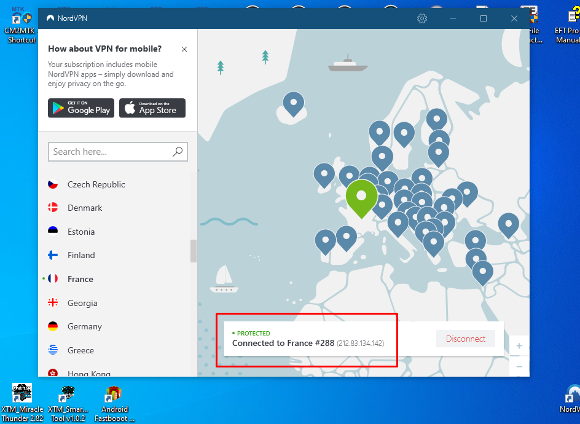Click the Finland map pin

(x=436, y=119)
